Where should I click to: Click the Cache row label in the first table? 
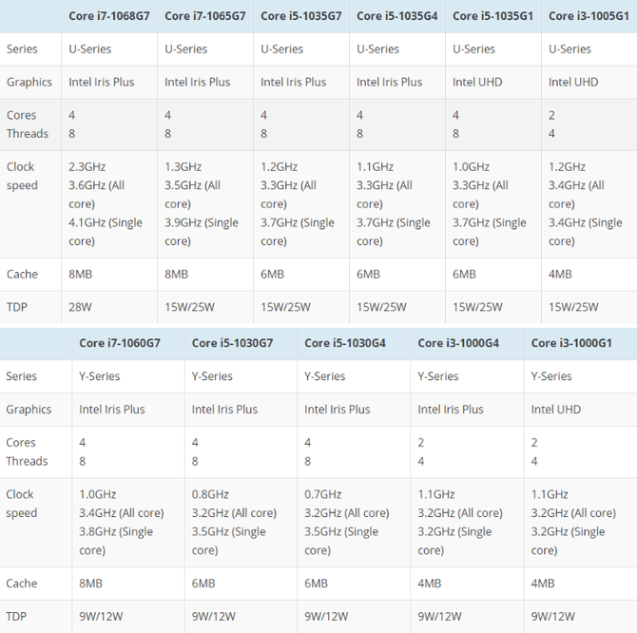(30, 275)
